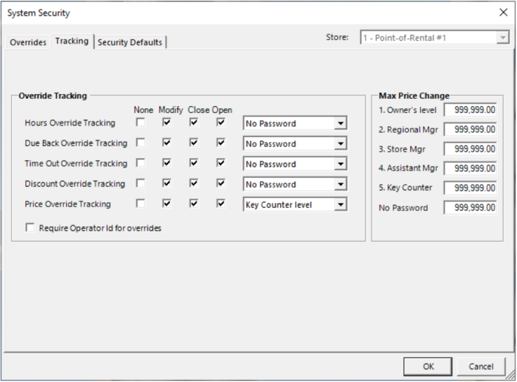Click the 'Hours Override Tracking' label

tap(70, 123)
